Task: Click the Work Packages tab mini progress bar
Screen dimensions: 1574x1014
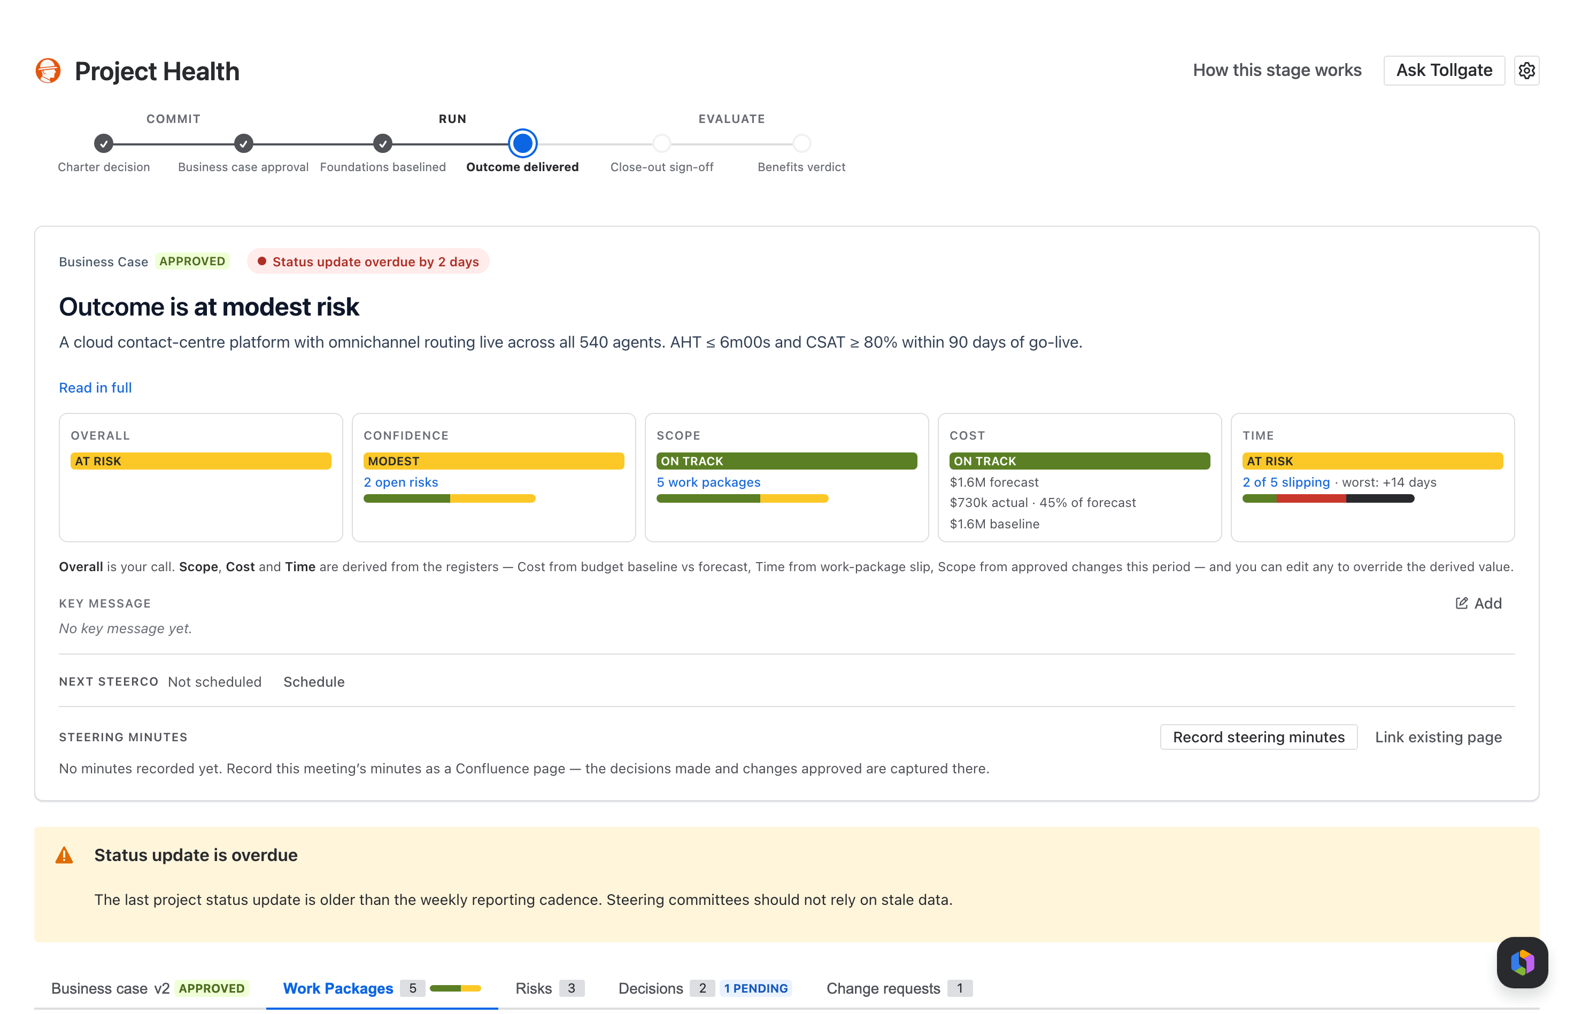Action: (x=456, y=988)
